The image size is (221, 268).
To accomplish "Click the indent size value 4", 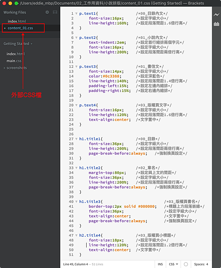I will [207, 264].
